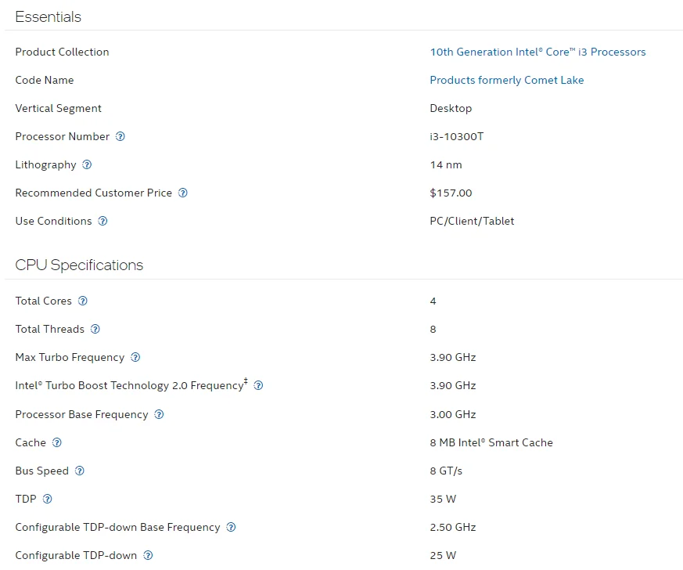Show help for Total Threads
The image size is (683, 570).
[x=95, y=329]
